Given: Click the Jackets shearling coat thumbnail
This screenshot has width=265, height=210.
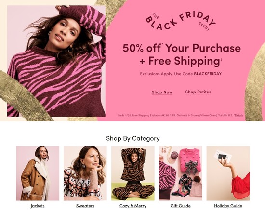Looking at the screenshot, I should [38, 173].
